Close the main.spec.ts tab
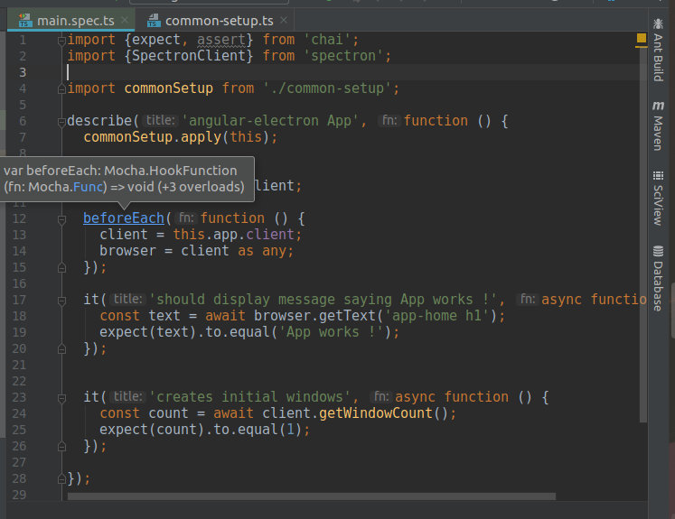The image size is (675, 519). [x=125, y=20]
